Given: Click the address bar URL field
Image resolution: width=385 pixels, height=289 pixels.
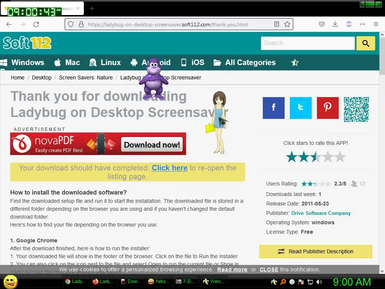Looking at the screenshot, I should coord(179,24).
